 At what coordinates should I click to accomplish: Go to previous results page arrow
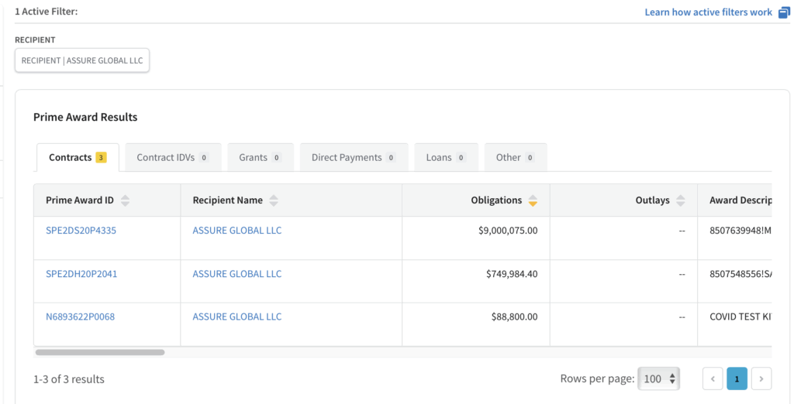713,378
